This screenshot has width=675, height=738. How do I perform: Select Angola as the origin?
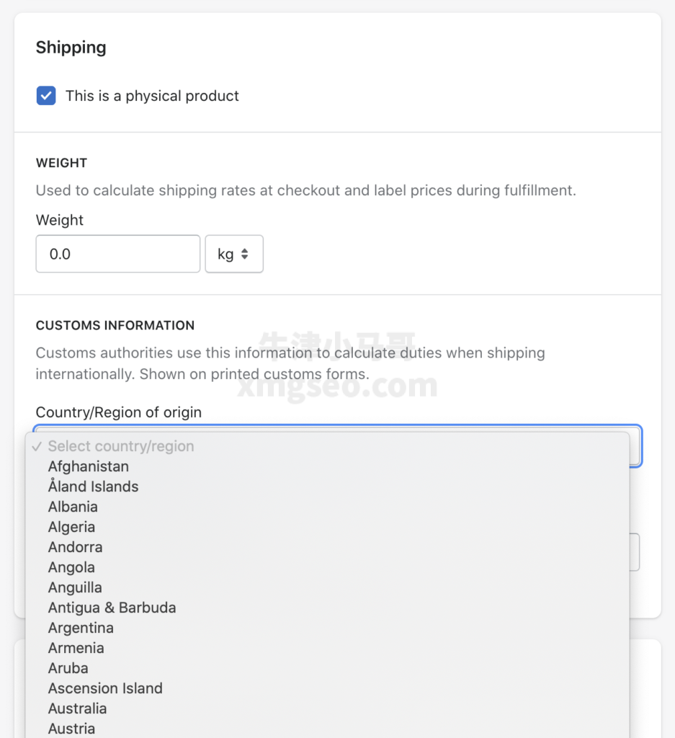click(327, 568)
